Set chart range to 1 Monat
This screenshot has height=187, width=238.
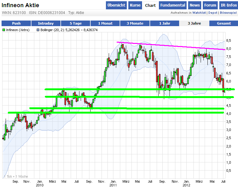[105, 23]
